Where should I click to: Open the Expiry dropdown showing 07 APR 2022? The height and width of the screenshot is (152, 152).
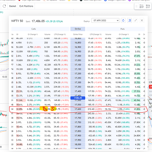click(105, 20)
